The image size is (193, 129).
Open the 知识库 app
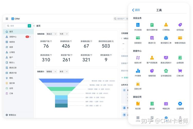[x=138, y=106]
